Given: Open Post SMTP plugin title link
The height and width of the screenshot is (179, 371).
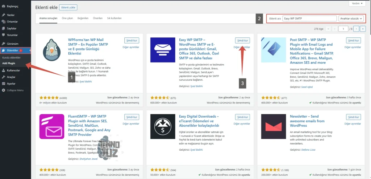Looking at the screenshot, I should tap(312, 51).
